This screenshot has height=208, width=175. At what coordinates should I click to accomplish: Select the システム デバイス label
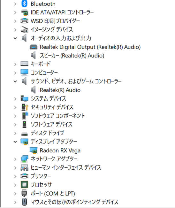(49, 98)
